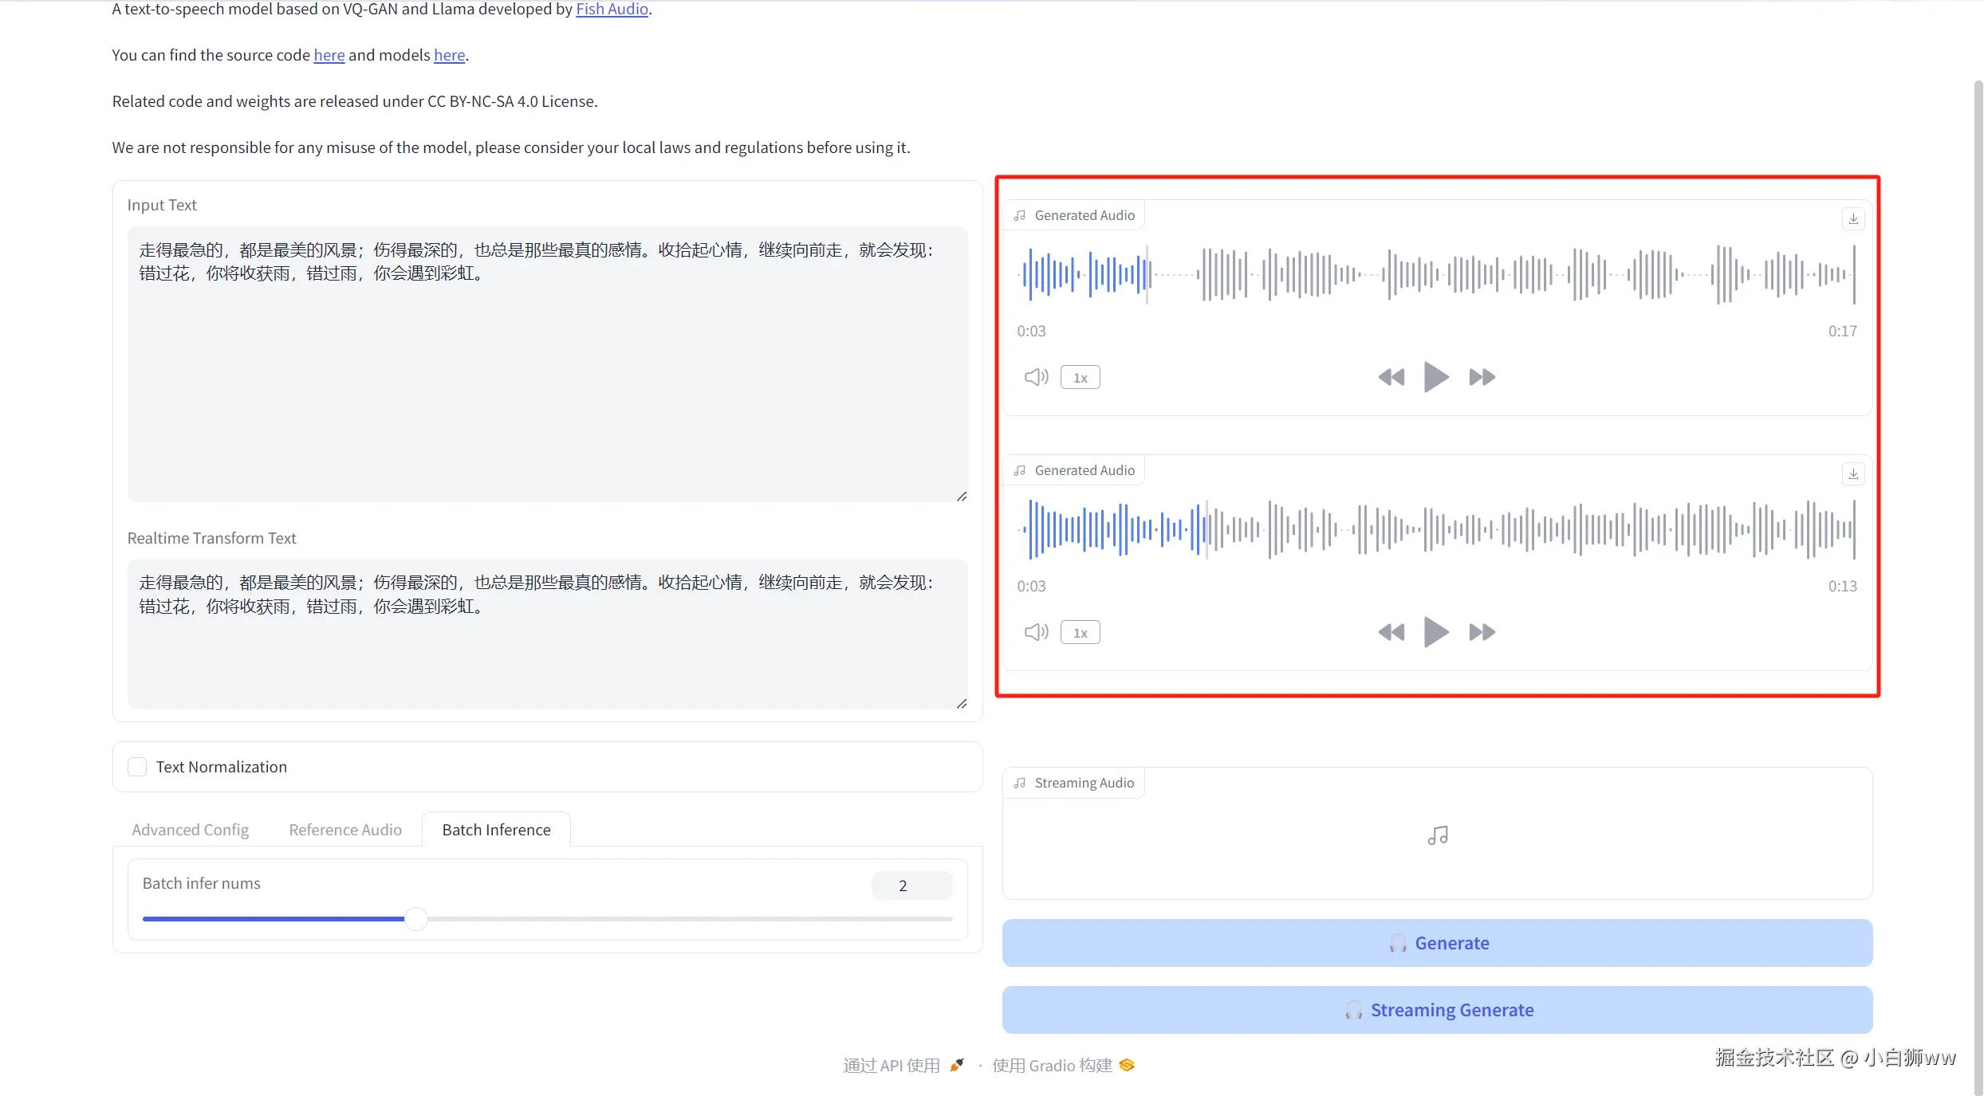Switch to the Advanced Config tab
Viewport: 1984px width, 1096px height.
coord(190,830)
